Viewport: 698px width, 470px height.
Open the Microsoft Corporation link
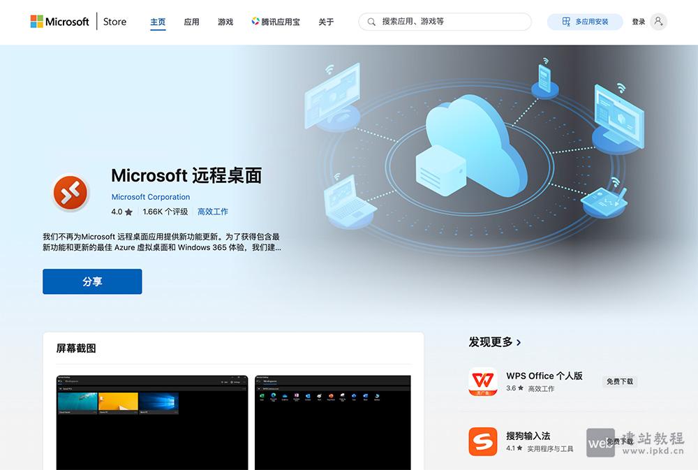coord(151,197)
